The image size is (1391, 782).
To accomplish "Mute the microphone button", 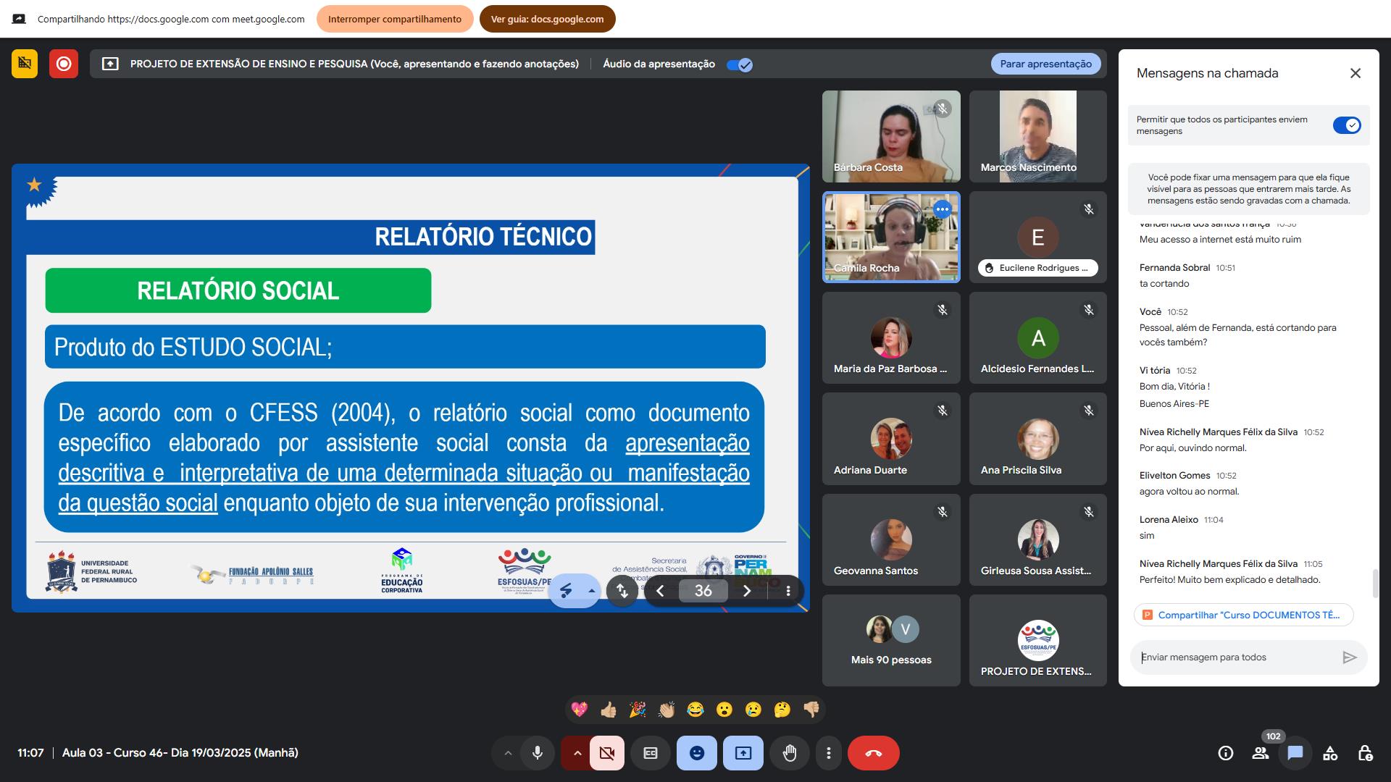I will click(537, 753).
